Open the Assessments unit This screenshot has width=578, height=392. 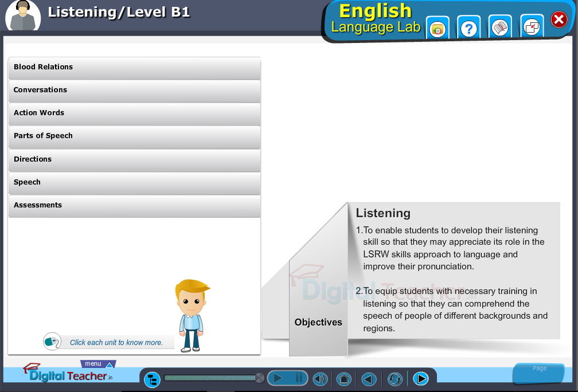pos(134,206)
